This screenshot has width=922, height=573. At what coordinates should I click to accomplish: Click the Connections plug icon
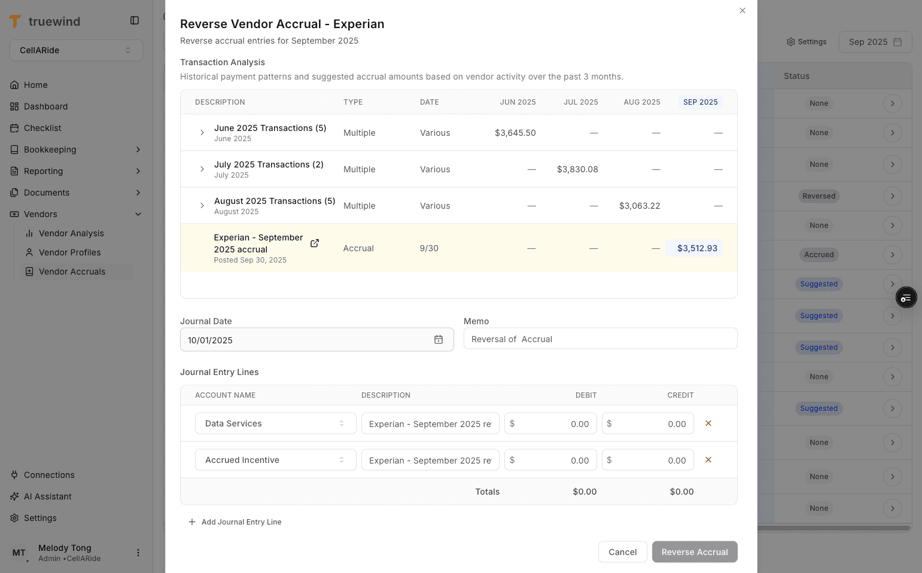[x=14, y=475]
